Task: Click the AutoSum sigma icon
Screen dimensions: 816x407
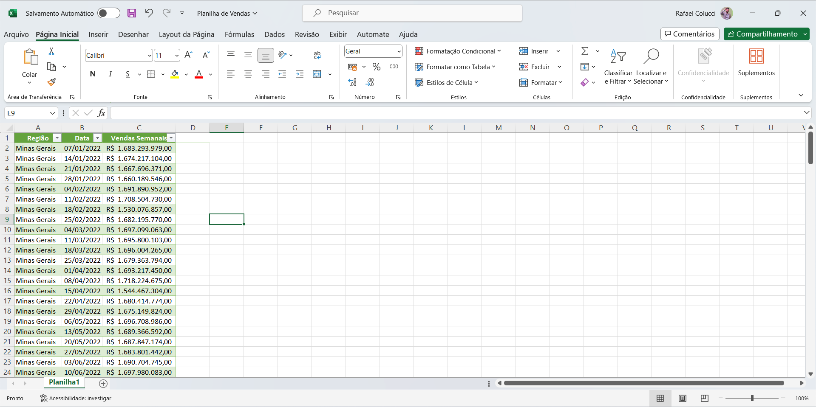Action: [585, 51]
